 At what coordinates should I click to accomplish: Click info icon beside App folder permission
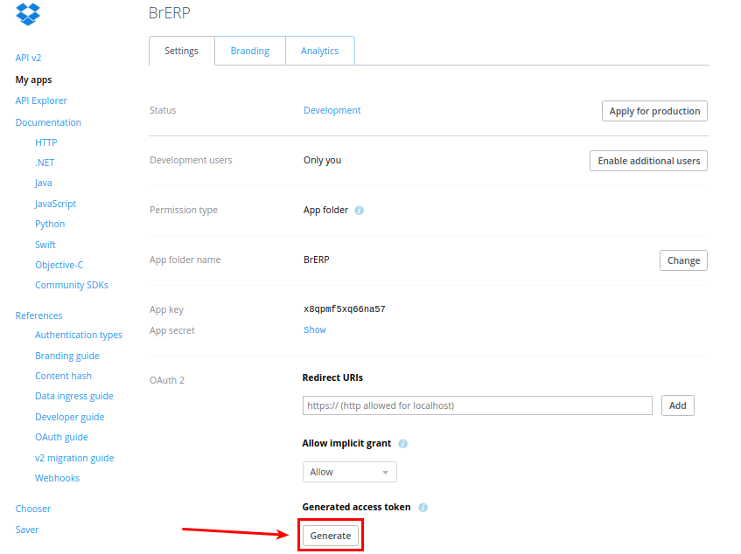(x=359, y=211)
